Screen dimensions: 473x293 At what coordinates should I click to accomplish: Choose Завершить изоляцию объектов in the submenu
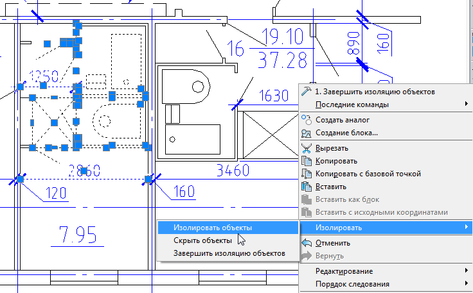point(228,253)
